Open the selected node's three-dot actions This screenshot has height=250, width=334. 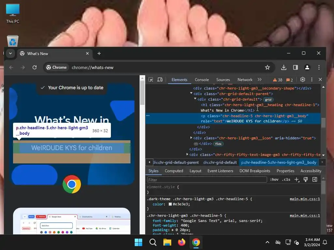(148, 116)
